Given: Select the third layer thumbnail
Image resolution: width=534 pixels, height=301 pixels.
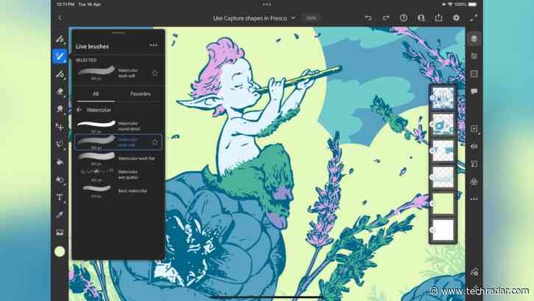Looking at the screenshot, I should [443, 150].
